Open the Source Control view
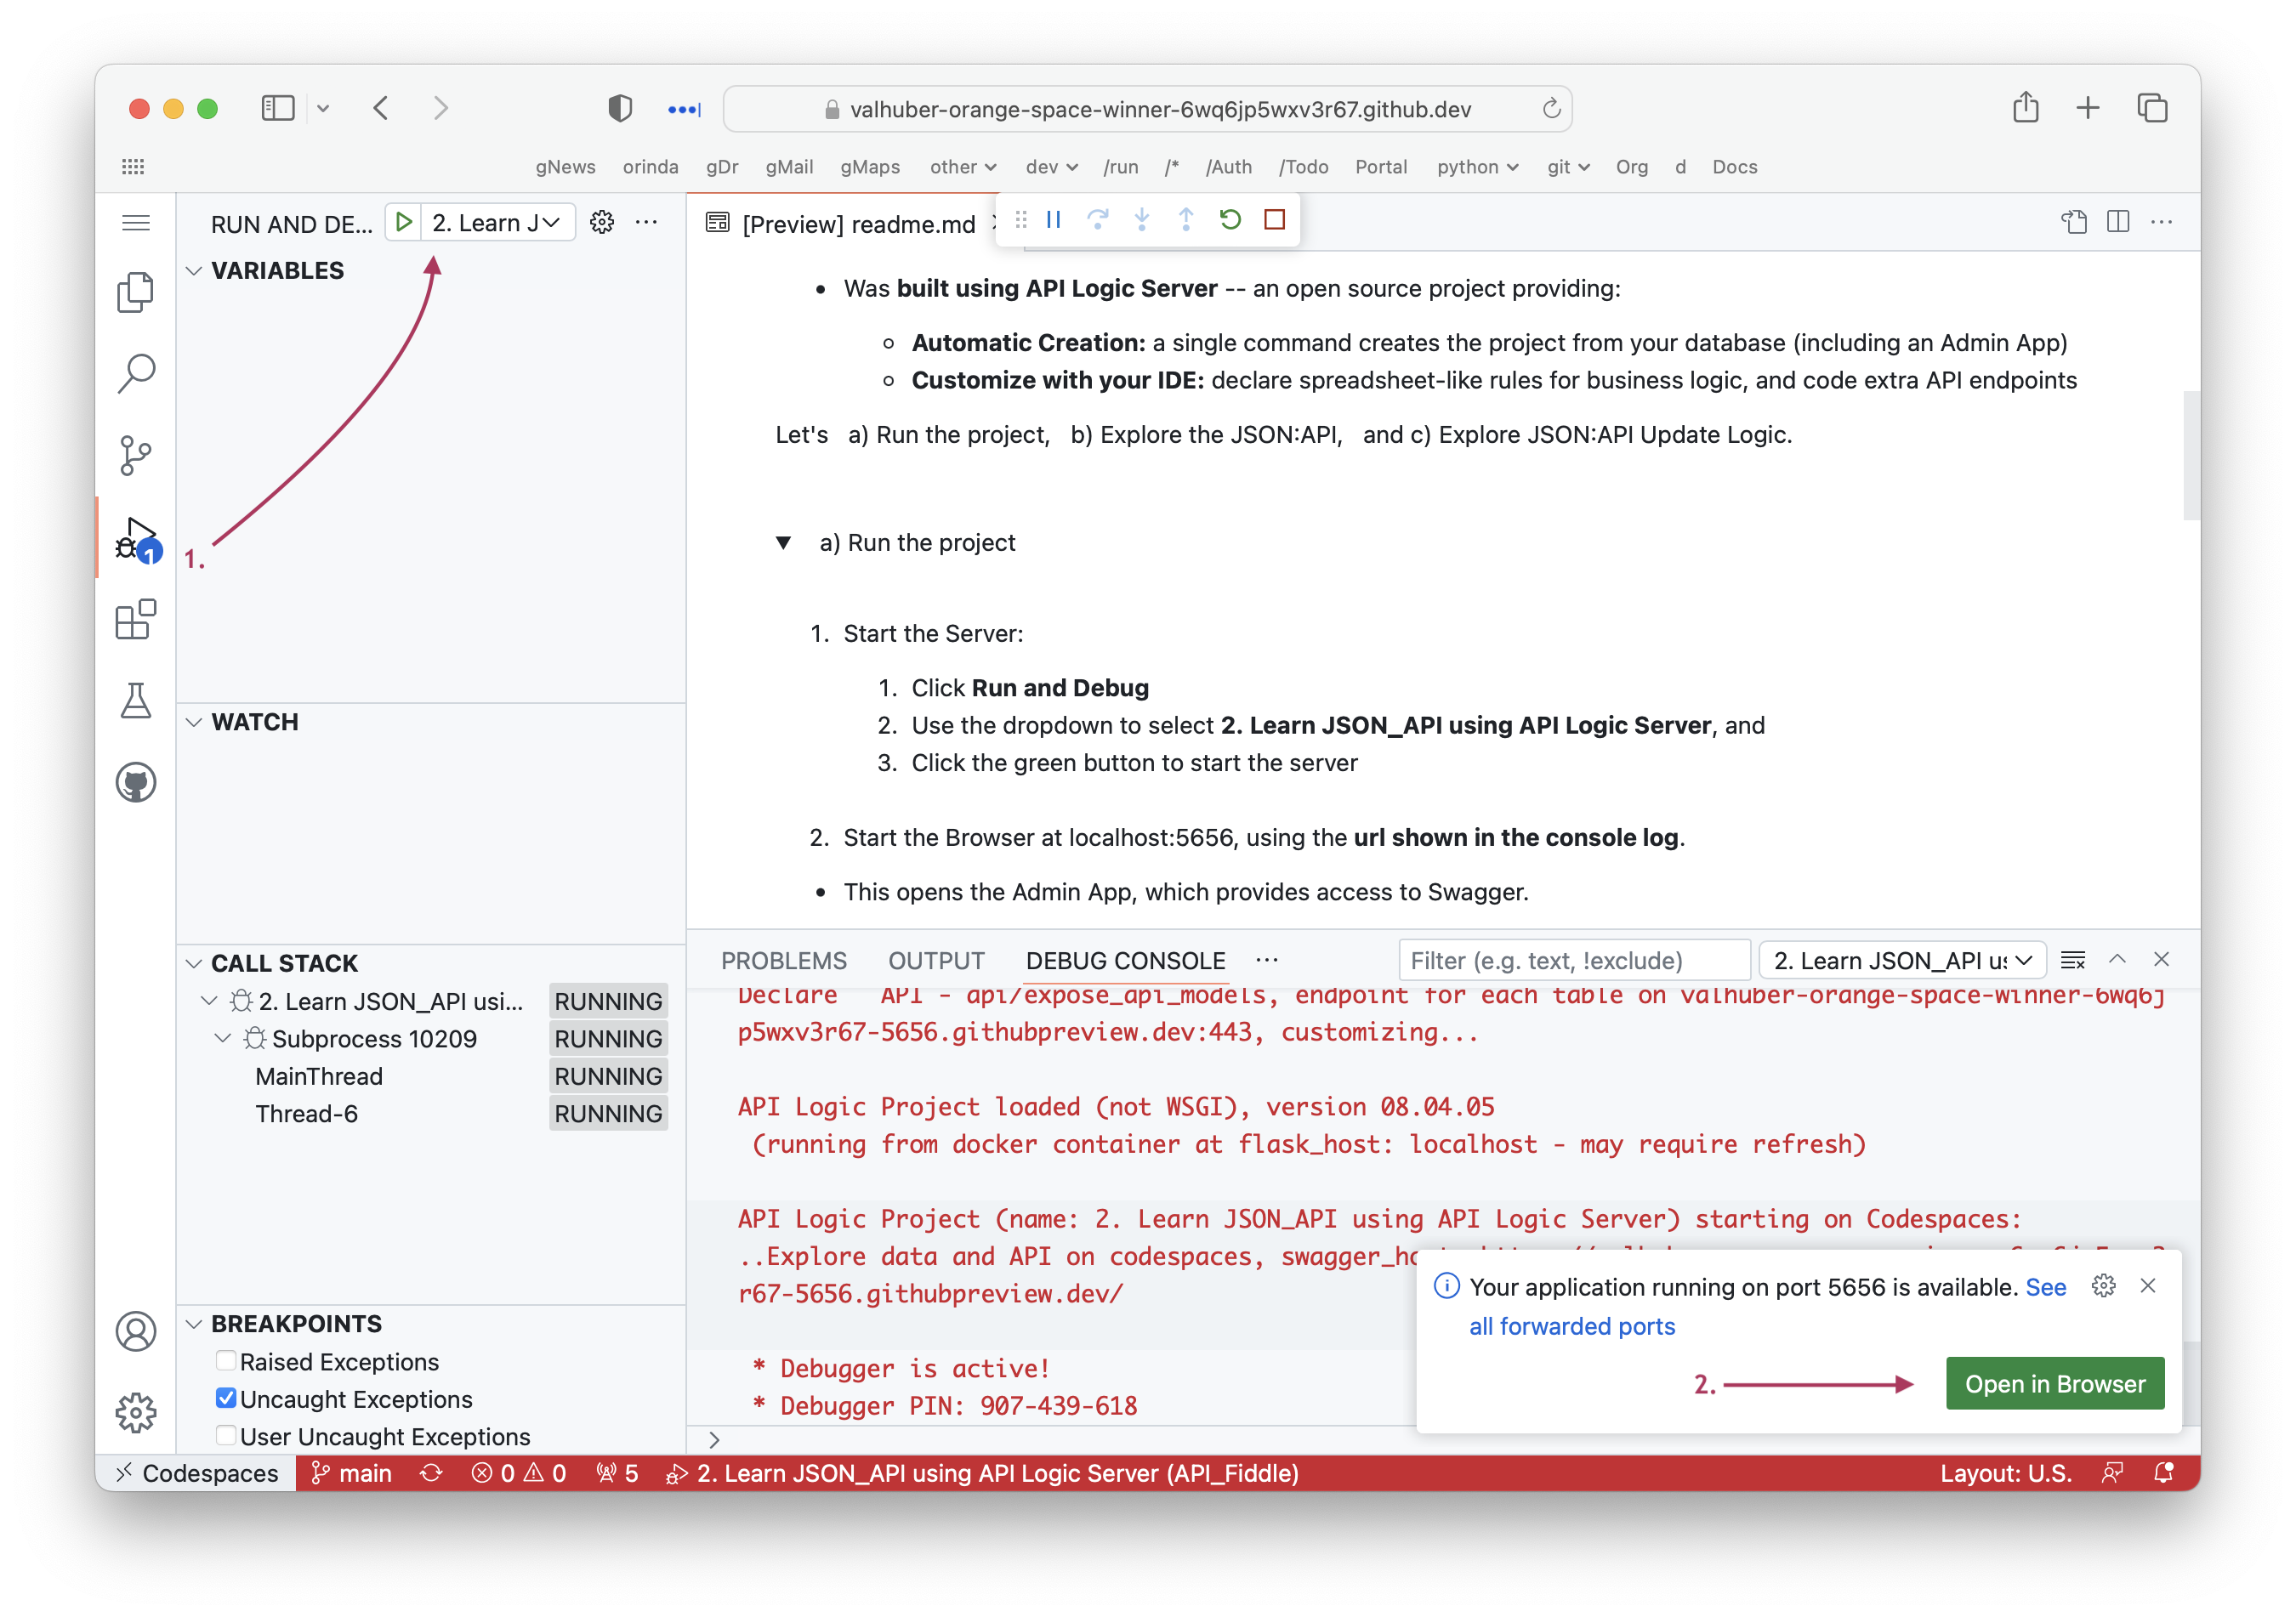The width and height of the screenshot is (2296, 1617). [x=135, y=455]
